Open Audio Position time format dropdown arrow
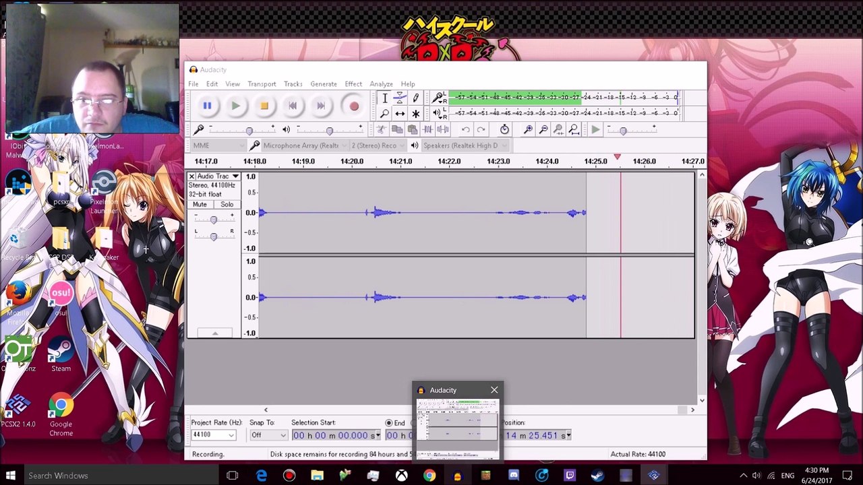The image size is (863, 485). pyautogui.click(x=568, y=436)
